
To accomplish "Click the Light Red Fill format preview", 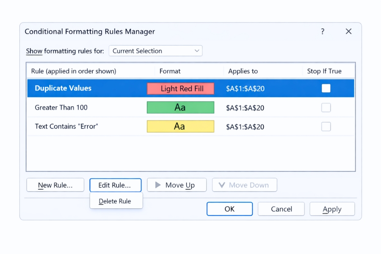I will [x=180, y=88].
